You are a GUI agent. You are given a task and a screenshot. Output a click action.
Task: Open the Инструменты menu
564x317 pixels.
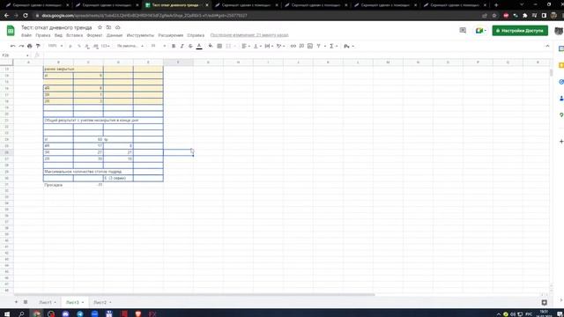[140, 35]
